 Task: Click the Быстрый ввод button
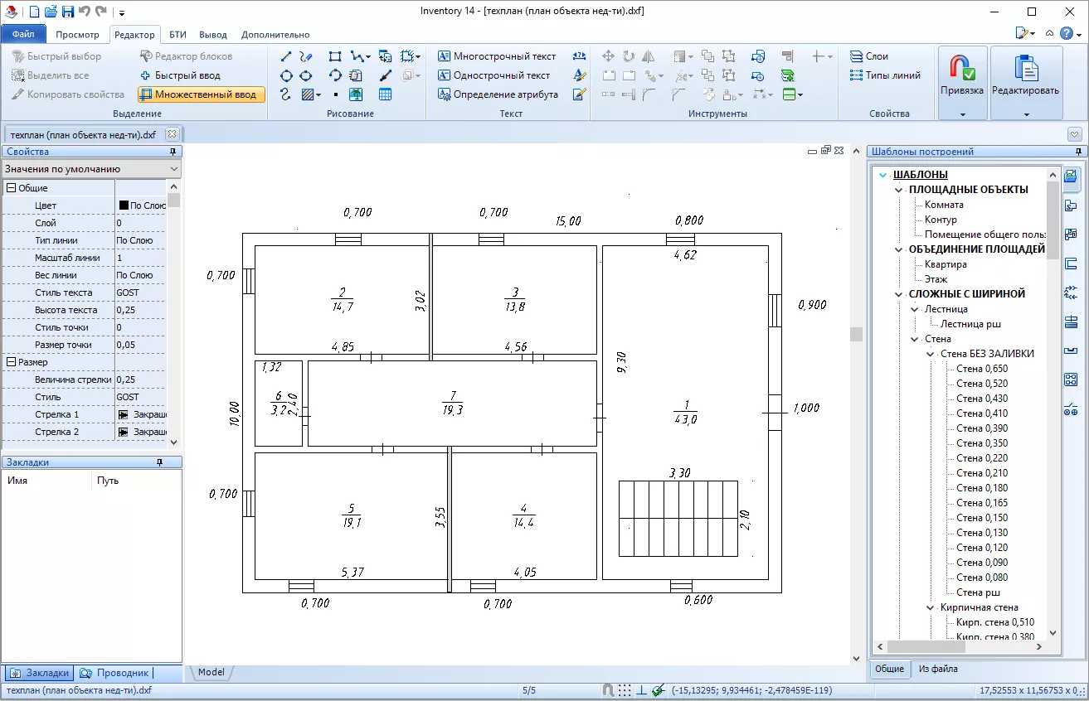179,75
